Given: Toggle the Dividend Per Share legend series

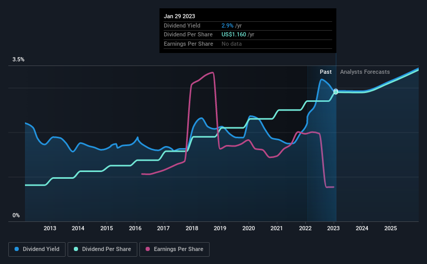Looking at the screenshot, I should click(102, 249).
